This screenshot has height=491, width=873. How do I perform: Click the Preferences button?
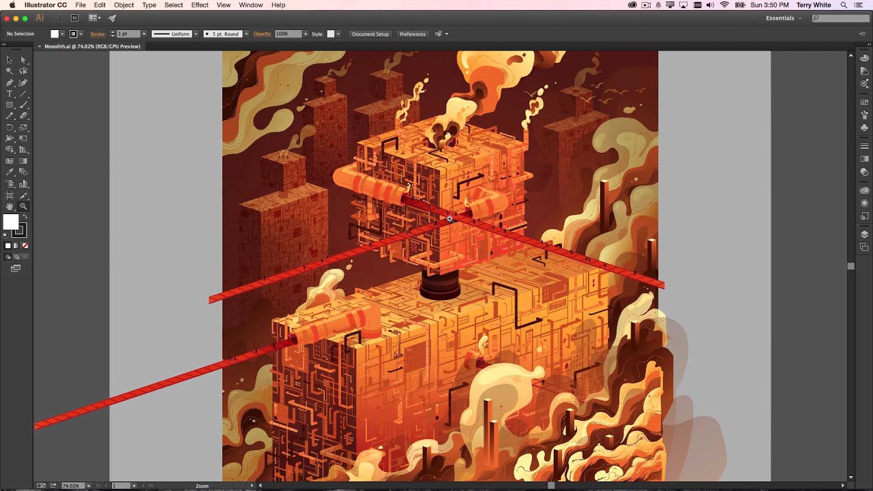tap(413, 34)
